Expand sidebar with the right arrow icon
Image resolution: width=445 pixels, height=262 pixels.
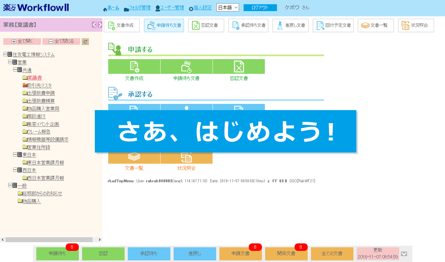(x=100, y=25)
